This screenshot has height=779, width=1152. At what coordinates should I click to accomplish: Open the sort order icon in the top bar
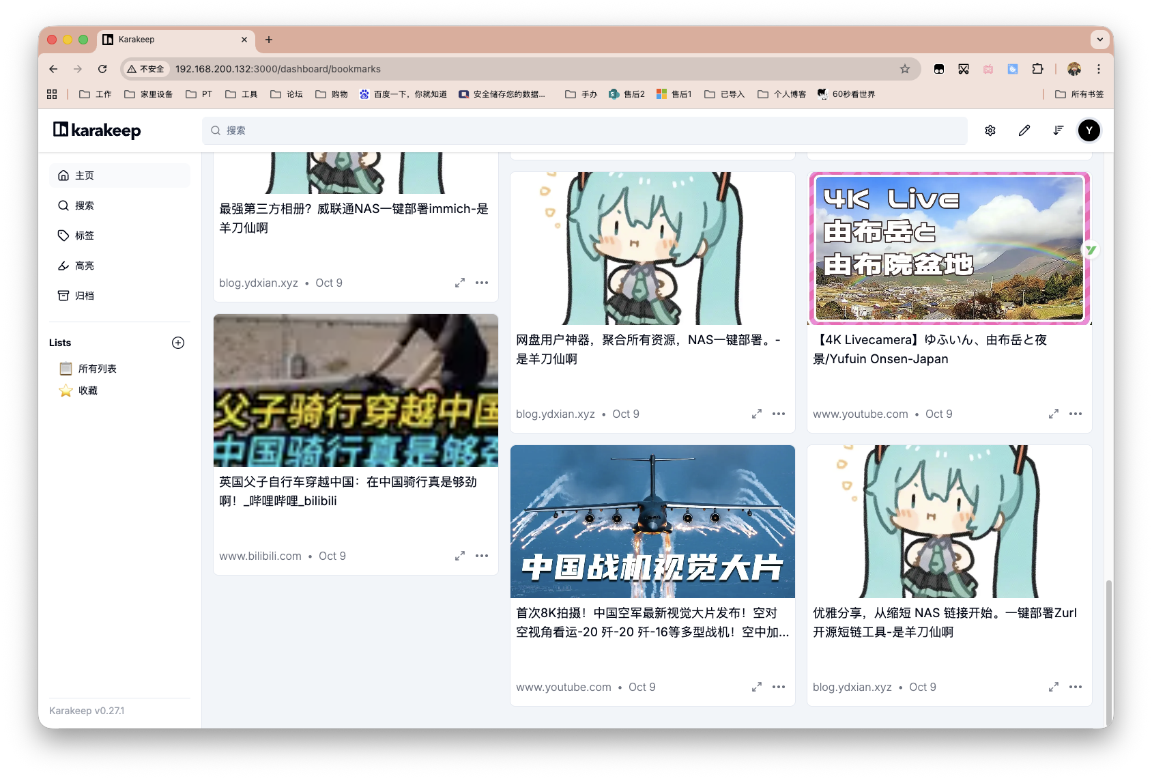point(1058,130)
